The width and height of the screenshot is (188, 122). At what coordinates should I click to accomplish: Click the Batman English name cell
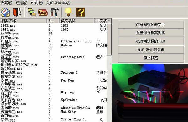point(66,45)
